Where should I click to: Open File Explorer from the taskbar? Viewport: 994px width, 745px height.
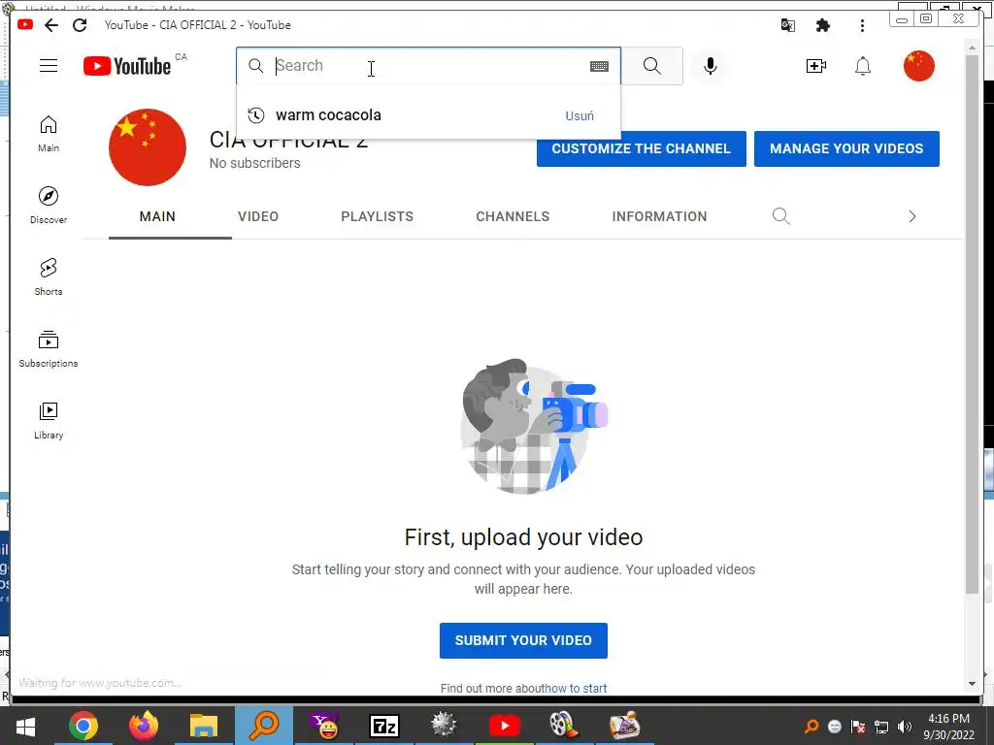(204, 726)
